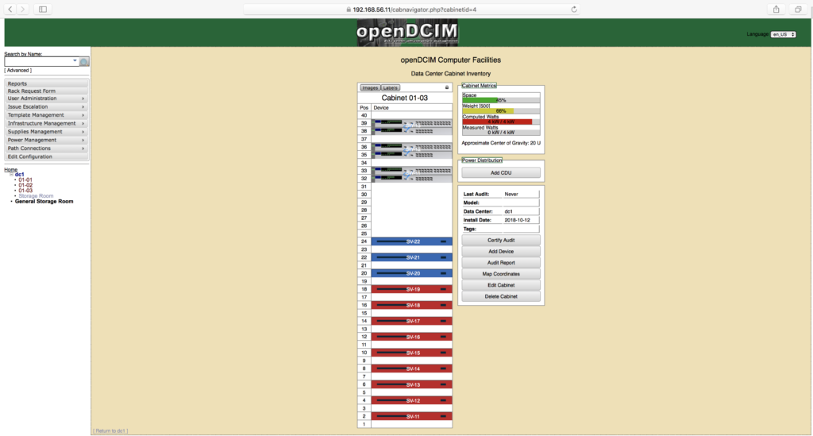This screenshot has height=436, width=813.
Task: Go back with browser back arrow
Action: 10,9
